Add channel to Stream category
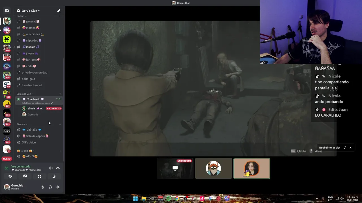Screen dimensions: 362x203 coord(60,124)
